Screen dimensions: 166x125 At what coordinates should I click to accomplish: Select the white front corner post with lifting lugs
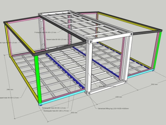89,67
